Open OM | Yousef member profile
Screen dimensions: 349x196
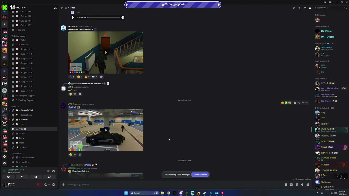[x=330, y=31]
